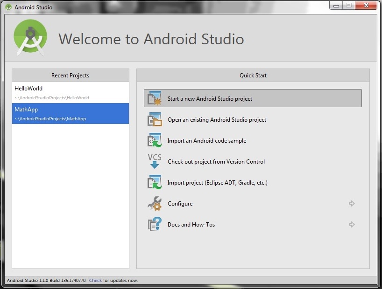Viewport: 382px width, 289px height.
Task: Click the Quick Start panel header
Action: click(x=253, y=75)
